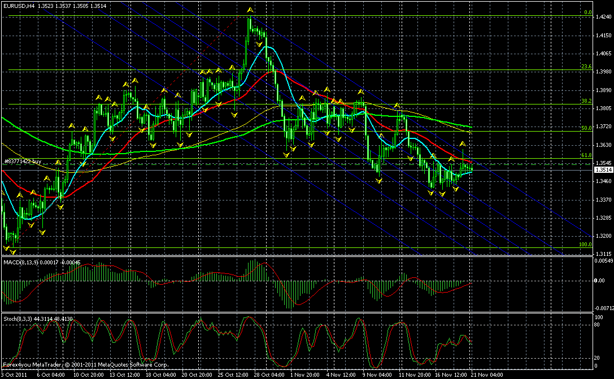The width and height of the screenshot is (614, 379).
Task: Click the 1.3200 price axis label
Action: pos(603,236)
